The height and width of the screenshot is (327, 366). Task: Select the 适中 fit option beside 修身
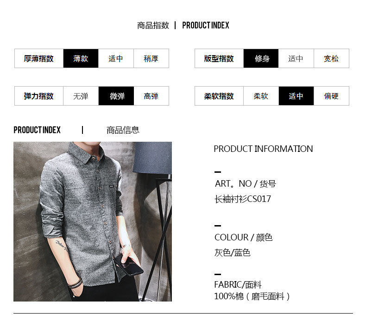[x=296, y=58]
